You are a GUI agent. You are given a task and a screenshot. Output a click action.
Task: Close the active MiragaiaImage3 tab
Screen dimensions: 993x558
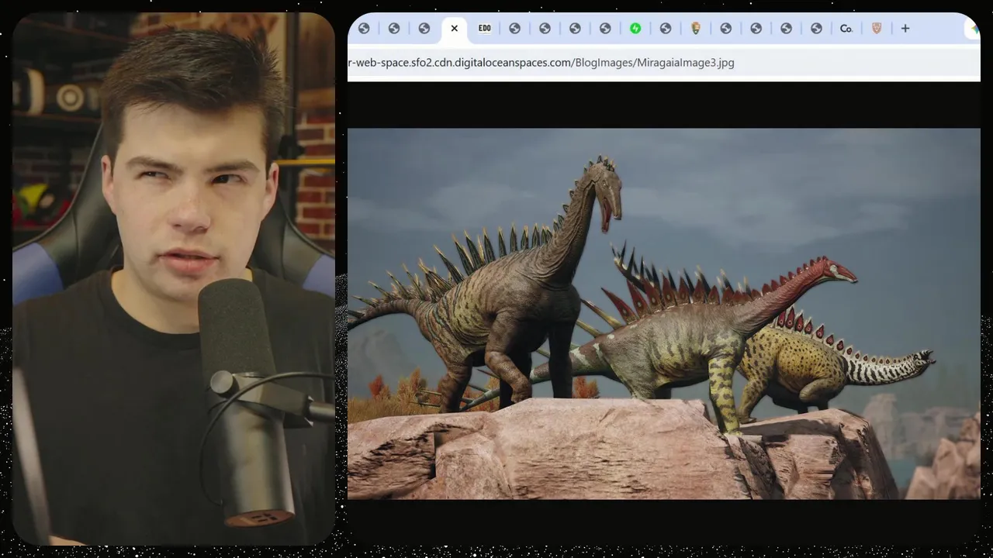tap(455, 29)
